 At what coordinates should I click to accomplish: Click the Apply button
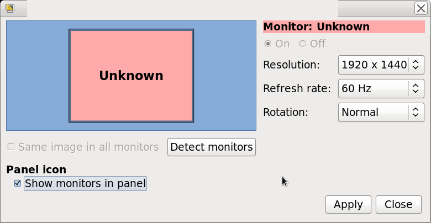348,204
